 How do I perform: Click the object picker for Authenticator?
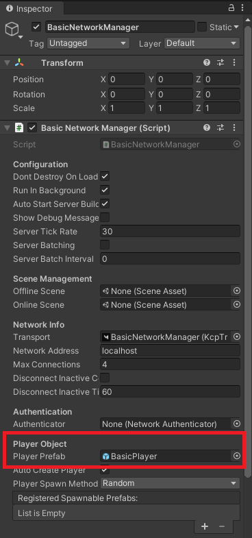(x=236, y=424)
